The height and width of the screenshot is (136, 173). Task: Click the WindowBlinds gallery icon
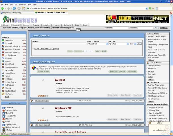pos(3,91)
